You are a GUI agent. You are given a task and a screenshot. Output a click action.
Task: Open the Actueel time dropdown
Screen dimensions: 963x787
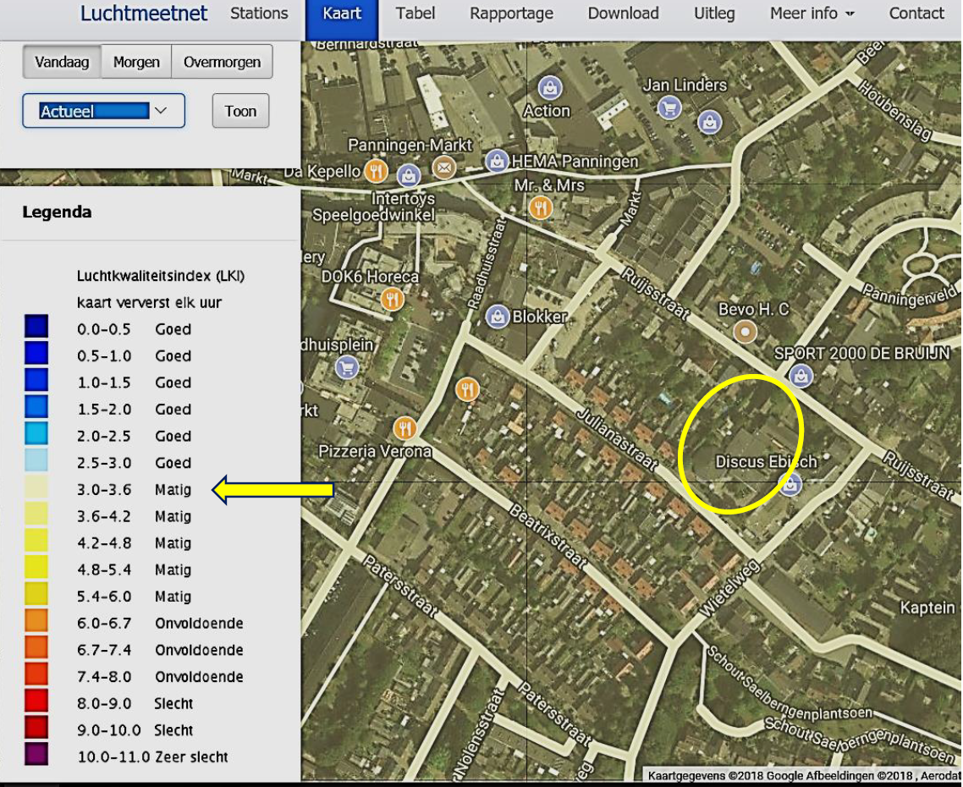tap(103, 111)
